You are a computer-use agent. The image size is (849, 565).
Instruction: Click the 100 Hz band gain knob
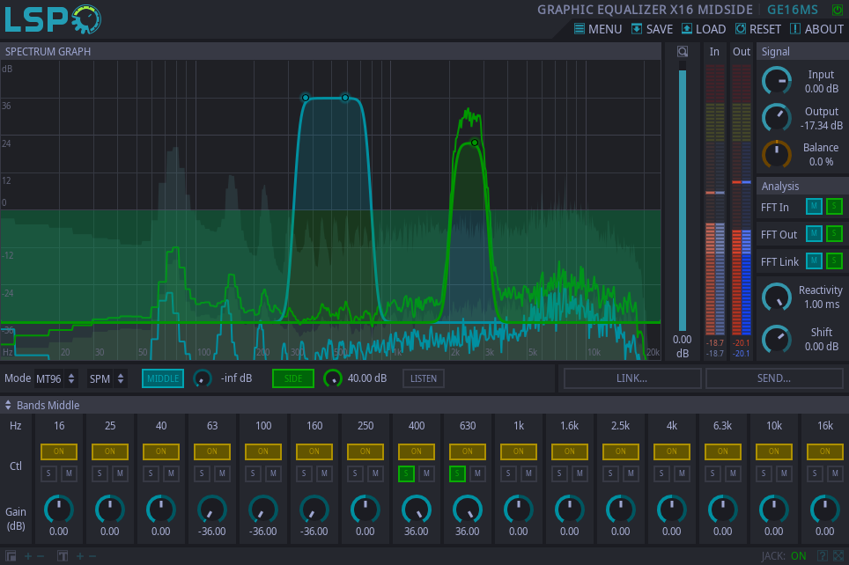263,510
